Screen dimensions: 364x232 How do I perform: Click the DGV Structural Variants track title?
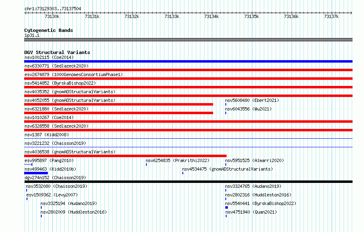(x=57, y=52)
